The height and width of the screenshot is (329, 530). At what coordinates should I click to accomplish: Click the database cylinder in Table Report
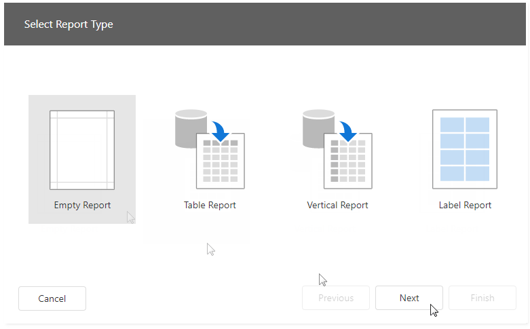pyautogui.click(x=190, y=128)
